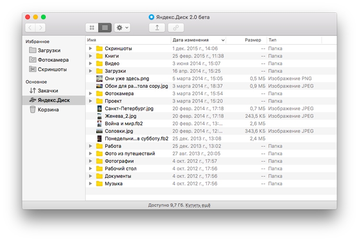Click the share link toolbar icon
This screenshot has width=359, height=241.
tap(175, 28)
